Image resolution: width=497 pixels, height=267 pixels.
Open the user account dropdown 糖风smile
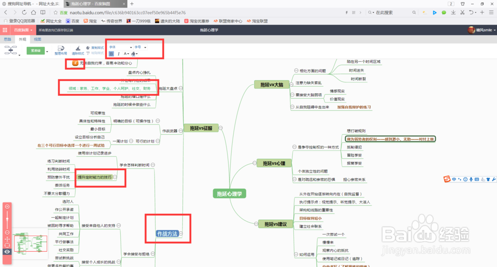tap(482, 30)
